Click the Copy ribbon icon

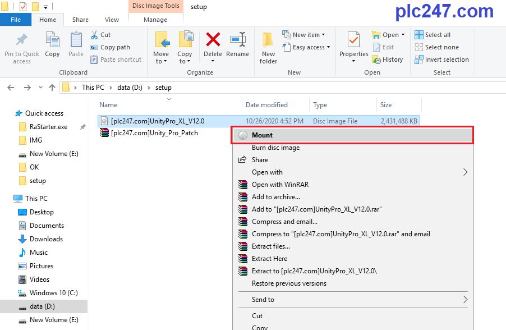52,40
